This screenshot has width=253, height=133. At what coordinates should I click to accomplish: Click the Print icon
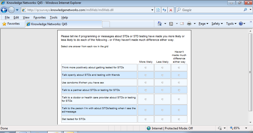(189, 24)
